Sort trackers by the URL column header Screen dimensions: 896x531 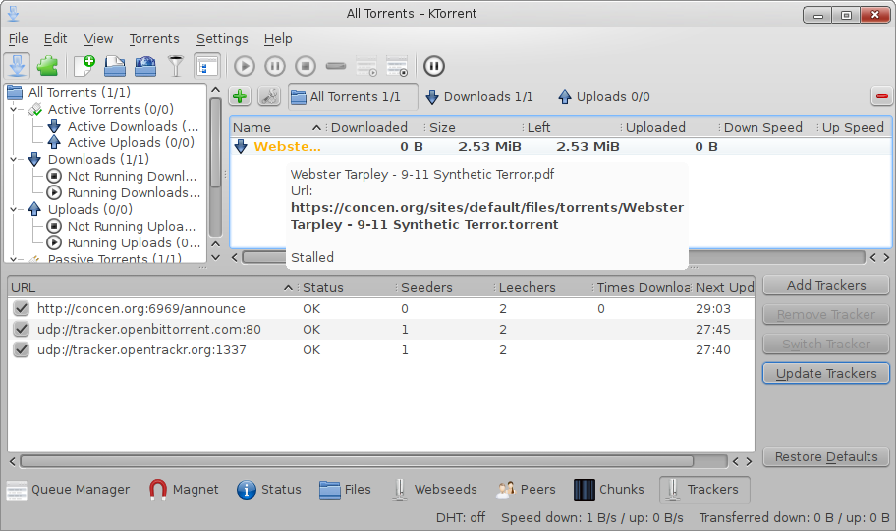(x=152, y=287)
